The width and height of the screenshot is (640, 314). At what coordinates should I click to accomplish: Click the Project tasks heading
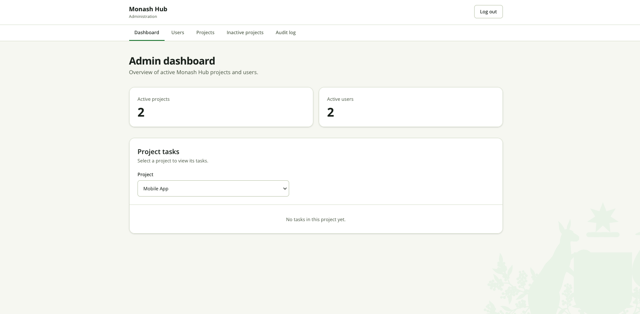coord(158,152)
